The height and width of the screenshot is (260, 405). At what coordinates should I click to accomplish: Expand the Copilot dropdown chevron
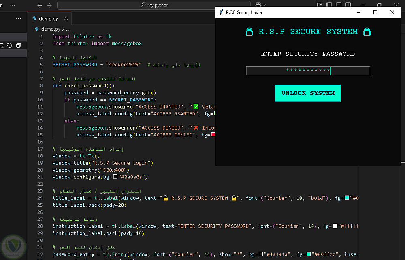coord(264,5)
